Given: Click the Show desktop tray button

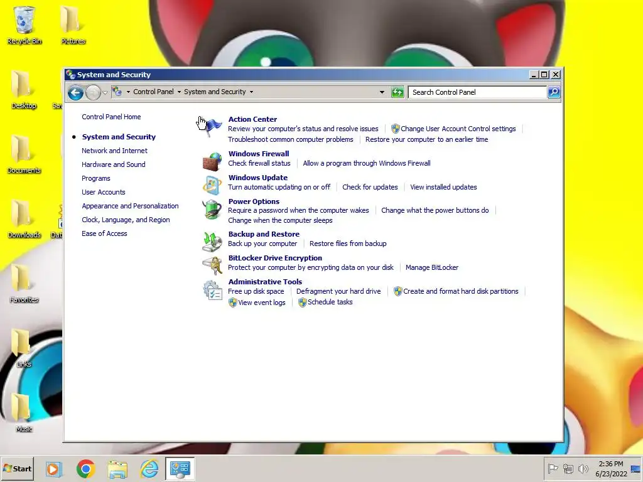Looking at the screenshot, I should click(636, 468).
